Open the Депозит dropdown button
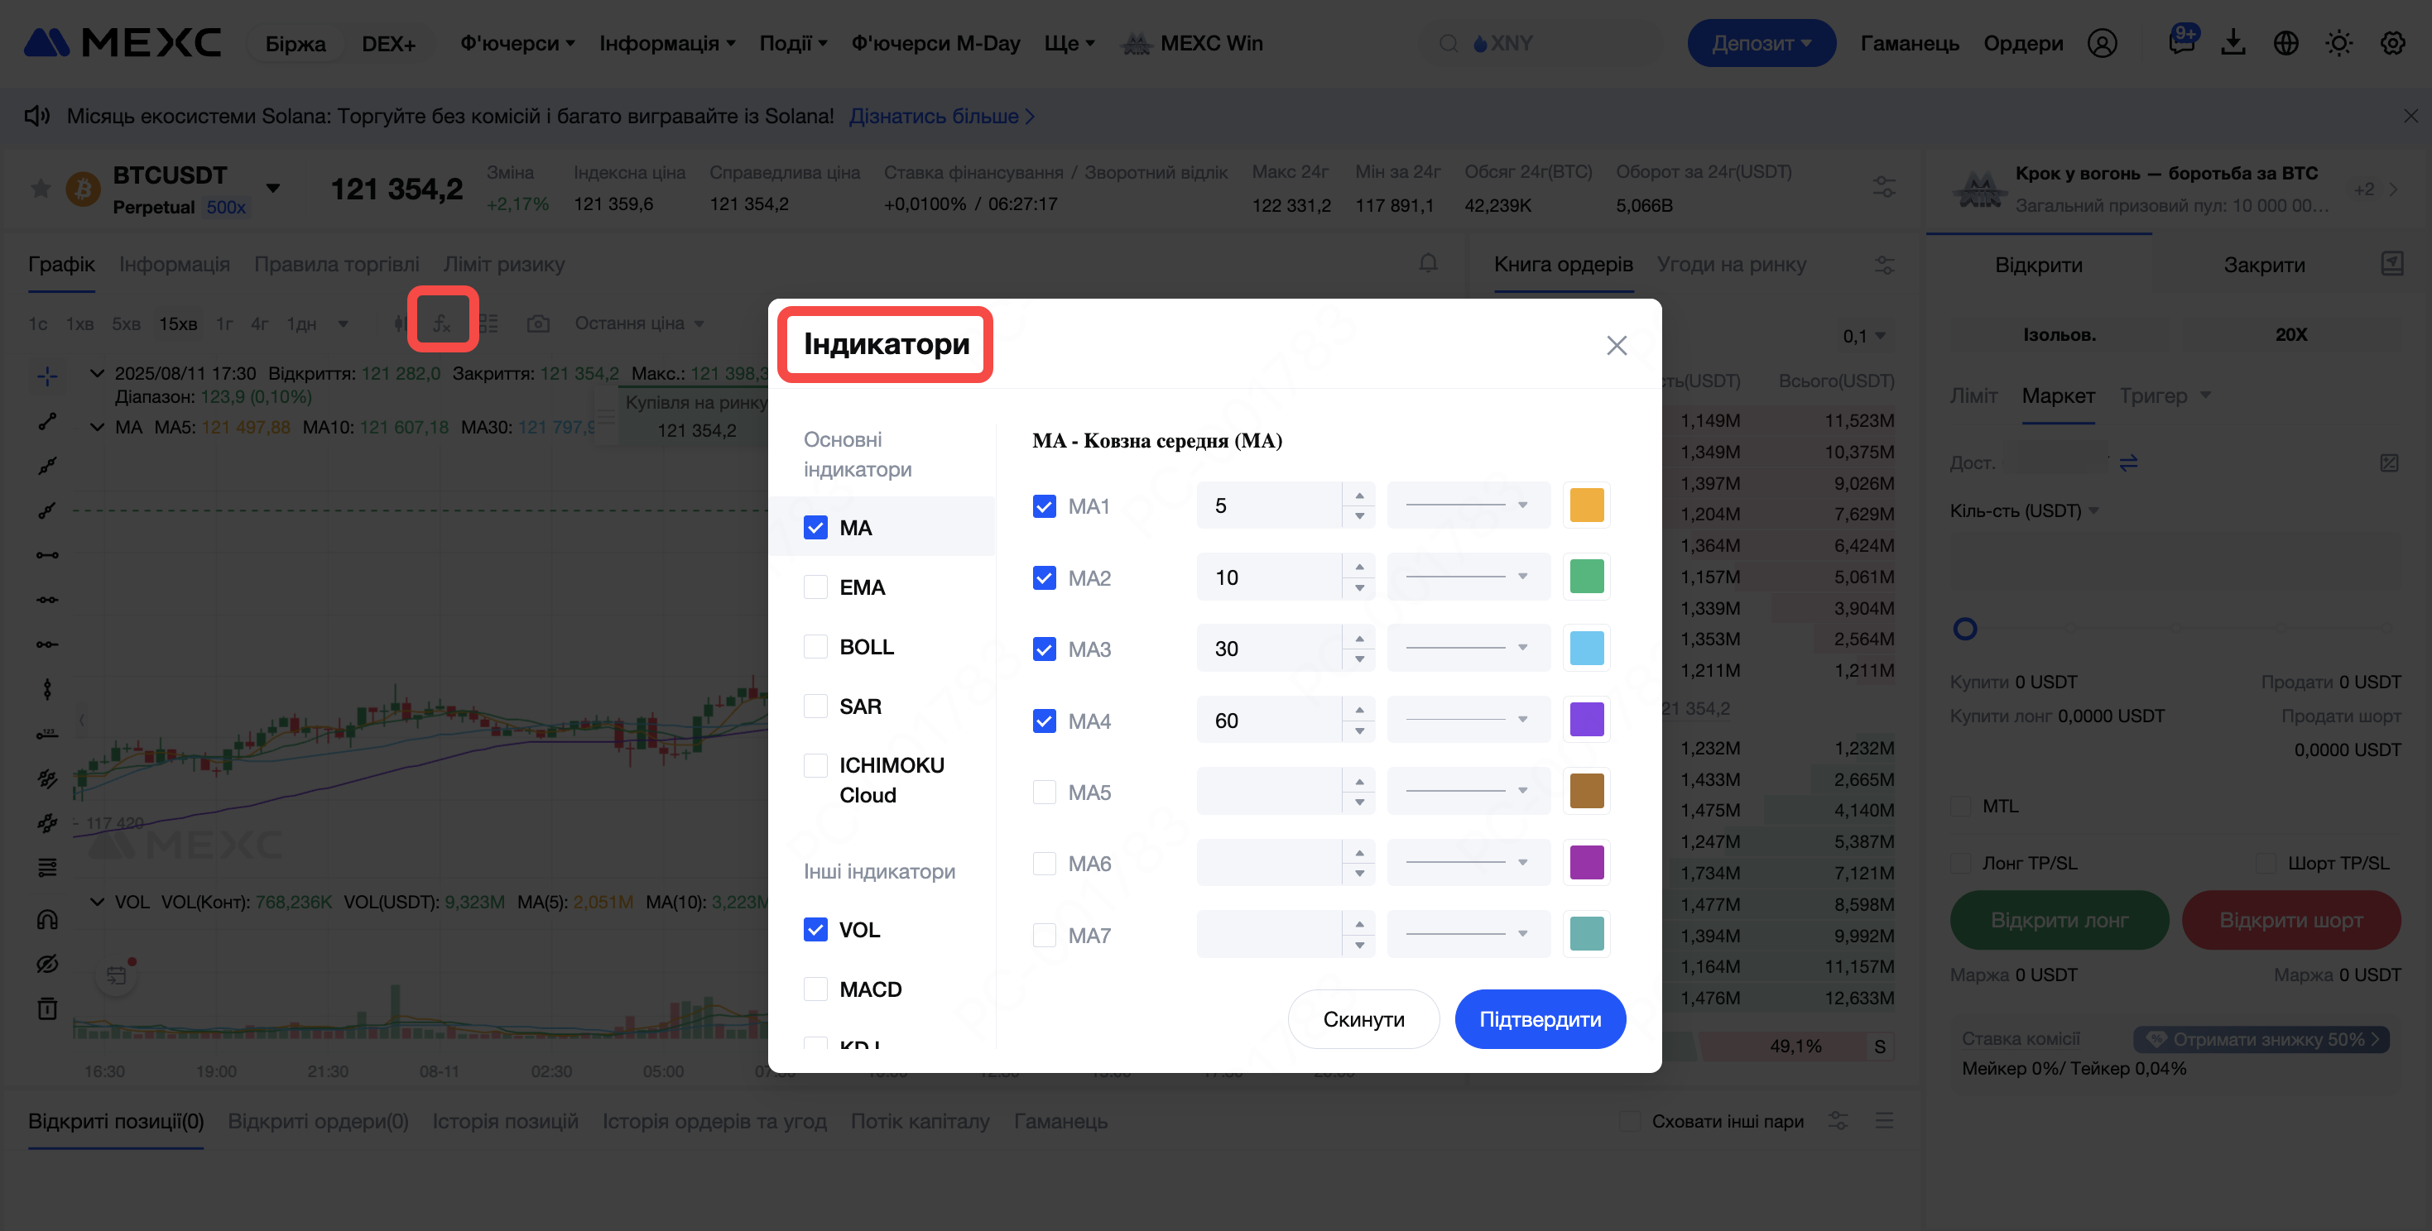 click(1761, 43)
